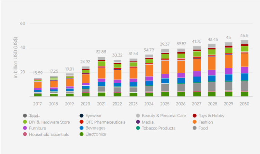This screenshot has height=154, width=260.
Task: Click the orange Fashion segment of the 2025 bar
Action: point(165,67)
